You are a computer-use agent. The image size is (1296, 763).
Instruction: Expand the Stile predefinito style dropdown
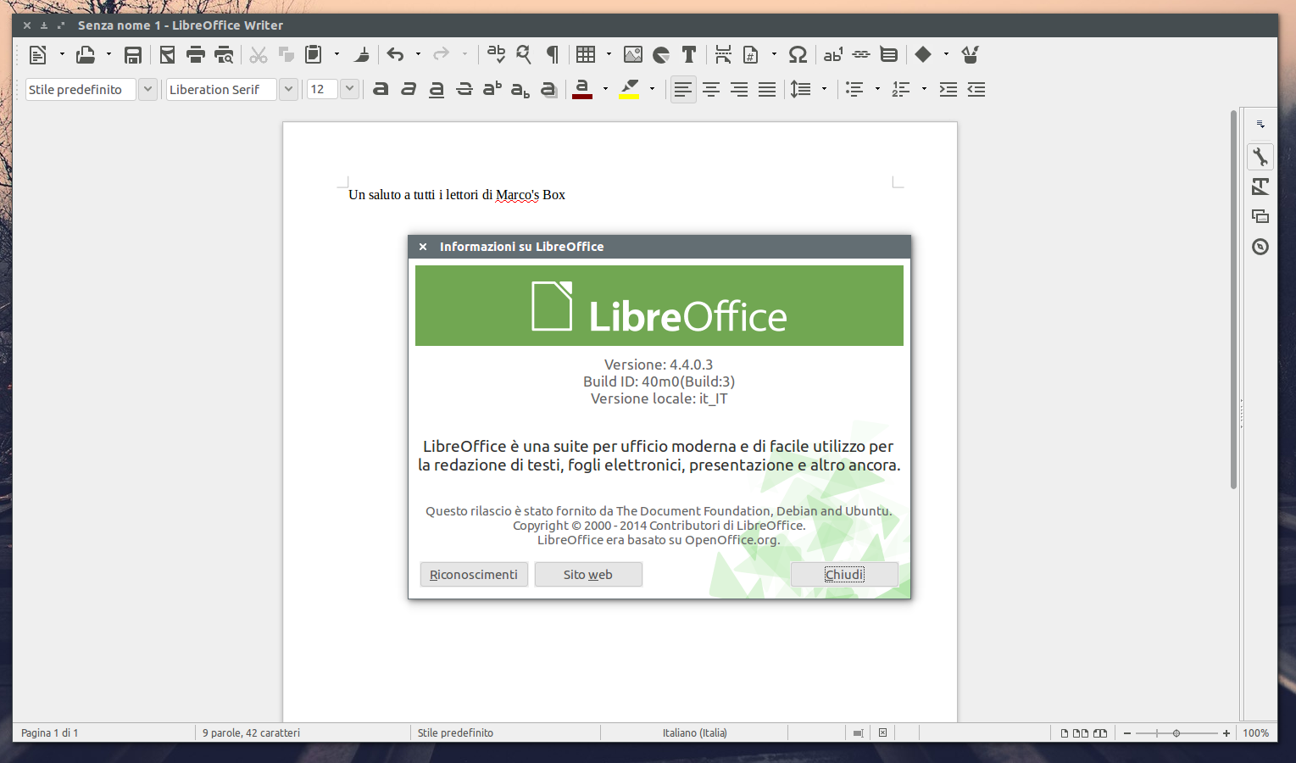point(147,88)
